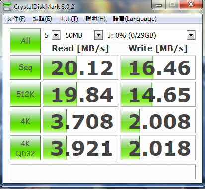This screenshot has width=205, height=190.
Task: Click the Write [MB/s] column header
Action: click(x=158, y=48)
